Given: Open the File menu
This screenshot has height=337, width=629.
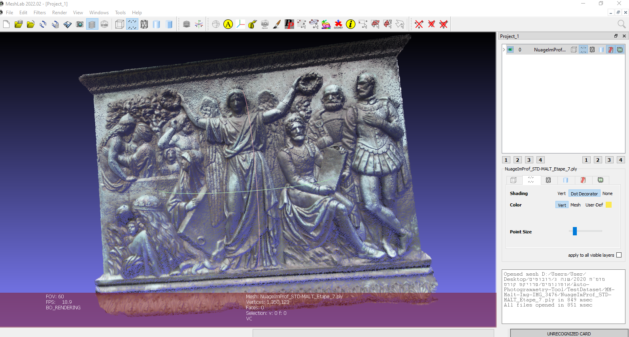Looking at the screenshot, I should pos(9,13).
